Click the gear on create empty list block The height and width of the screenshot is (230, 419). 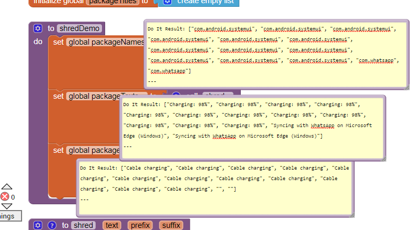click(x=167, y=2)
